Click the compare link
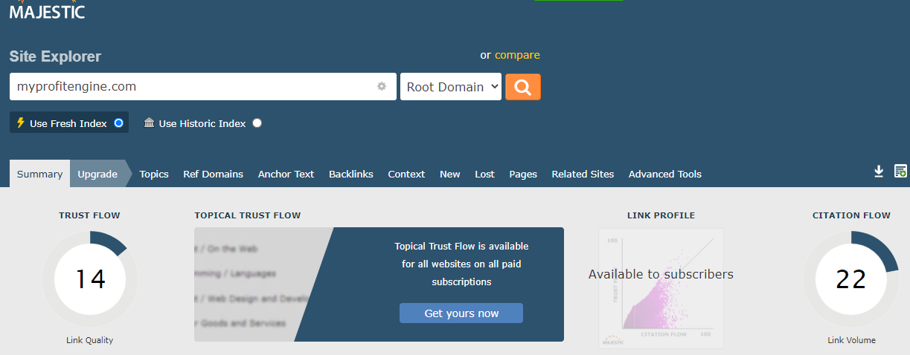This screenshot has width=910, height=355. 517,55
